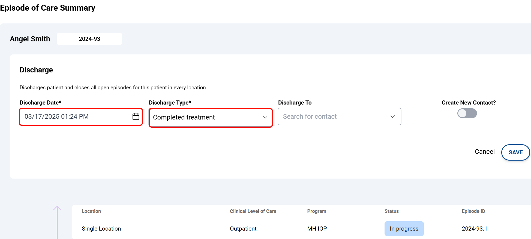Click the 2024-93 patient ID box
This screenshot has width=531, height=239.
point(89,39)
